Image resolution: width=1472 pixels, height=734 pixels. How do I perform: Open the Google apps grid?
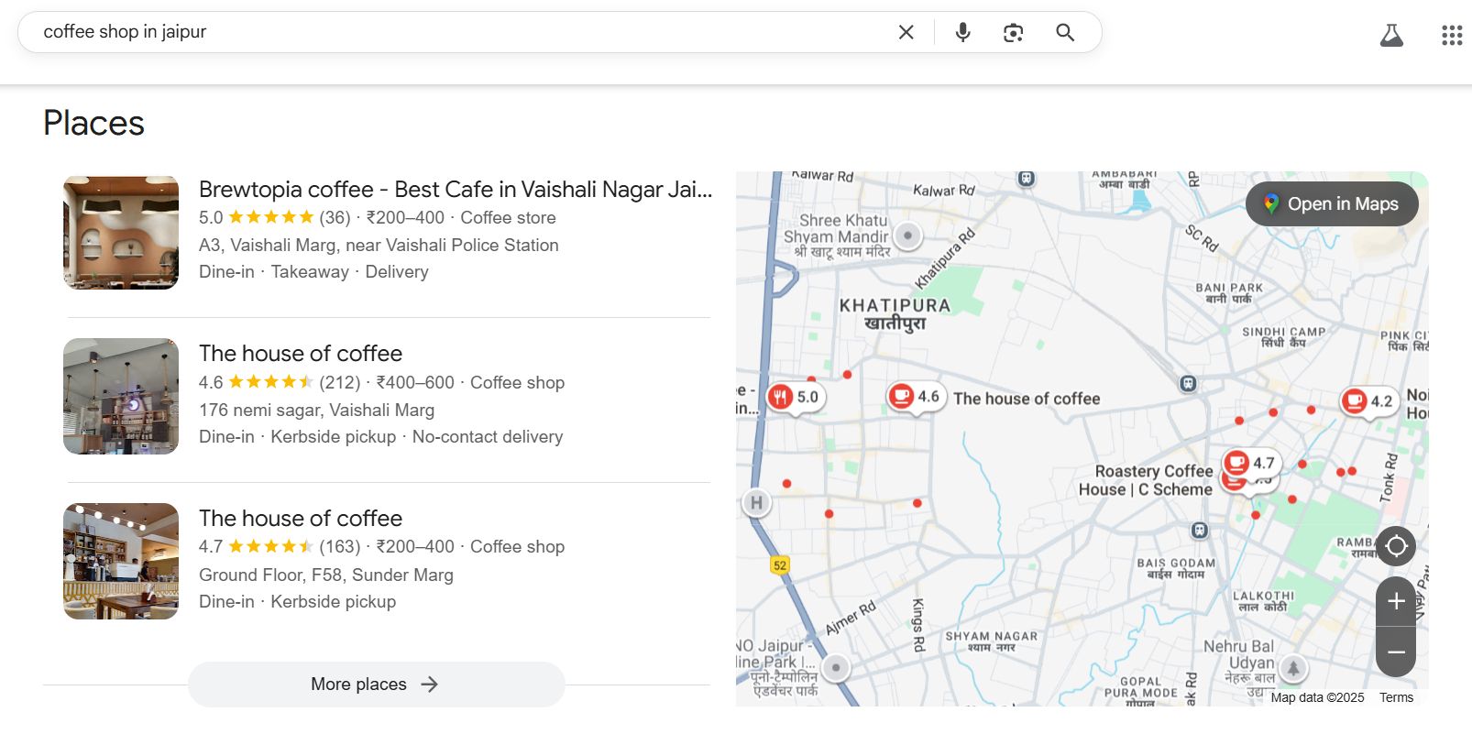coord(1451,36)
